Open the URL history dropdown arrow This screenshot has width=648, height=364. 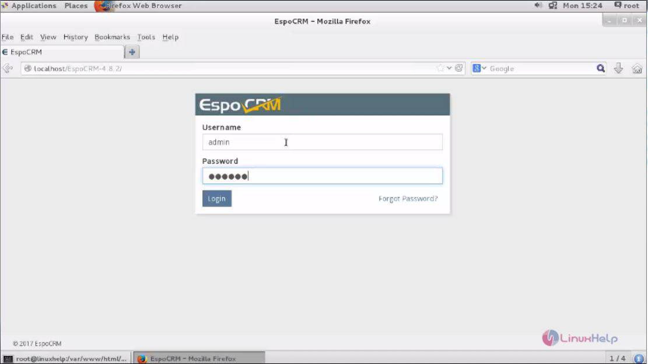[449, 68]
